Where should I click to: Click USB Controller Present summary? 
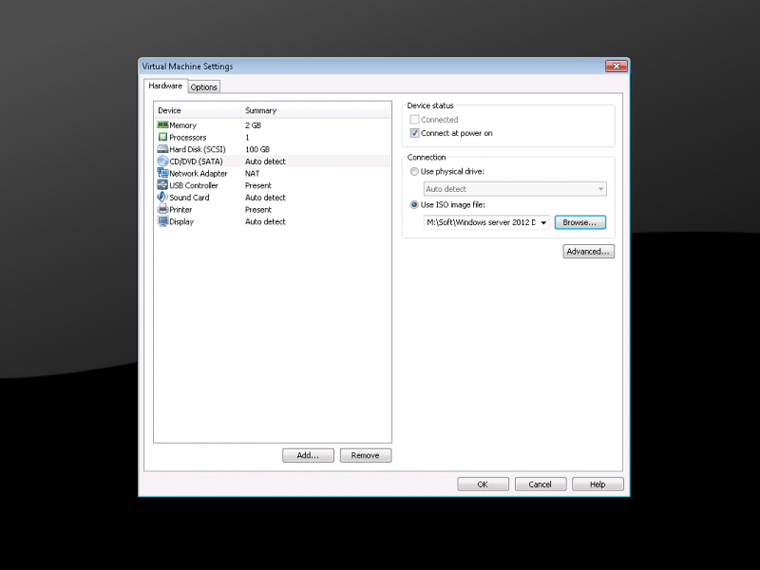258,185
